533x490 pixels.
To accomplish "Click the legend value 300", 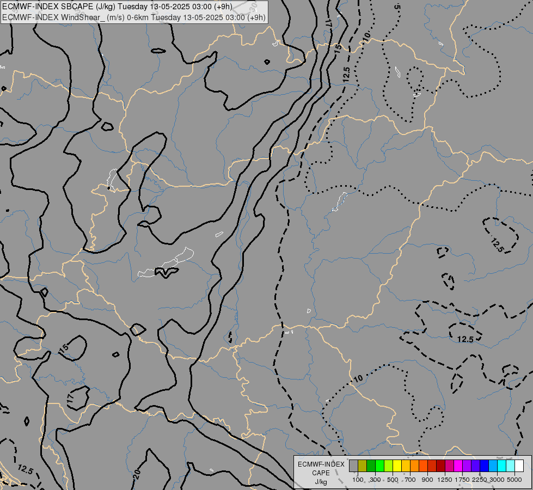I will pos(375,480).
